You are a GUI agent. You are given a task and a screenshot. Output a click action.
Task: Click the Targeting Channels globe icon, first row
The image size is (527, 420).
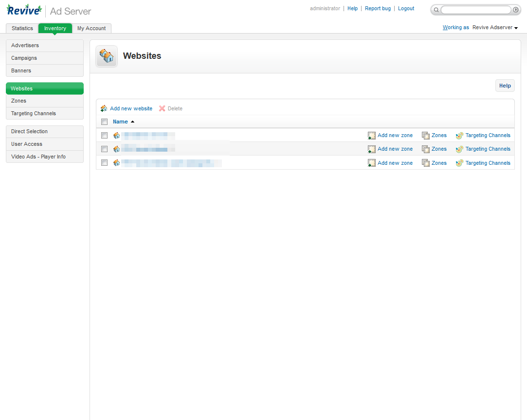[x=459, y=135]
